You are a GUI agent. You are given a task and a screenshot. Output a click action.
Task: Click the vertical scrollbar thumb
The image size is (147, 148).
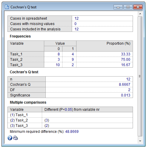click(x=140, y=76)
